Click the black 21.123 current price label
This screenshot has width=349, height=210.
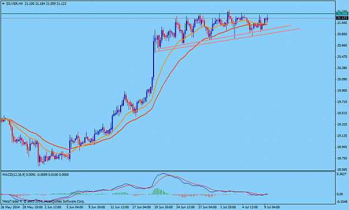click(342, 18)
